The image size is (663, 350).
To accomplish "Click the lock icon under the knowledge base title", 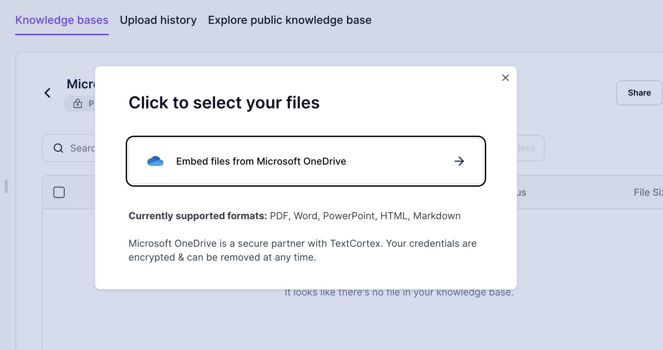I will tap(78, 104).
